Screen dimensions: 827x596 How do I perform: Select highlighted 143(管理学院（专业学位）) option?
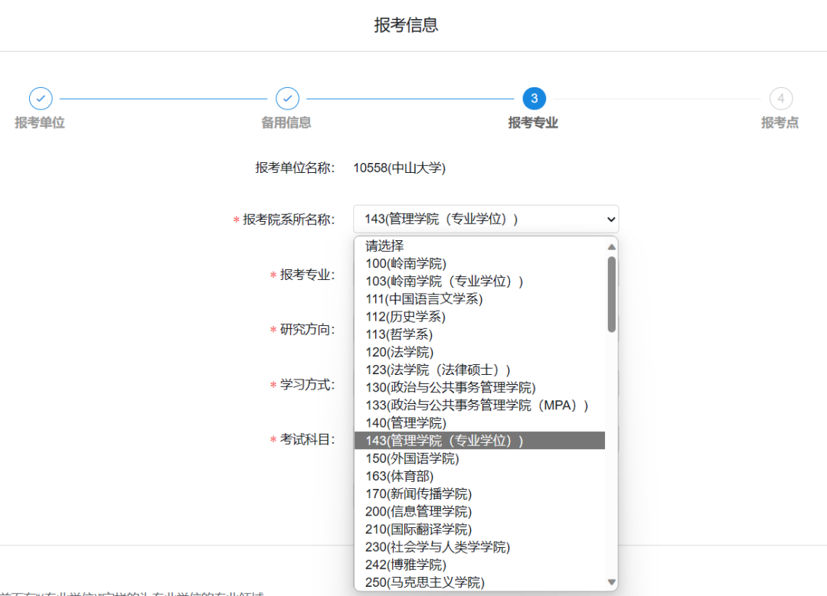pyautogui.click(x=444, y=441)
